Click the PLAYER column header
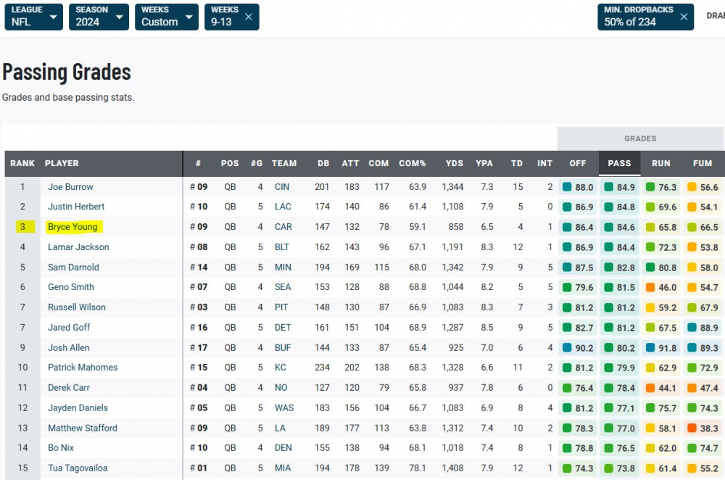Image resolution: width=725 pixels, height=480 pixels. pos(62,163)
